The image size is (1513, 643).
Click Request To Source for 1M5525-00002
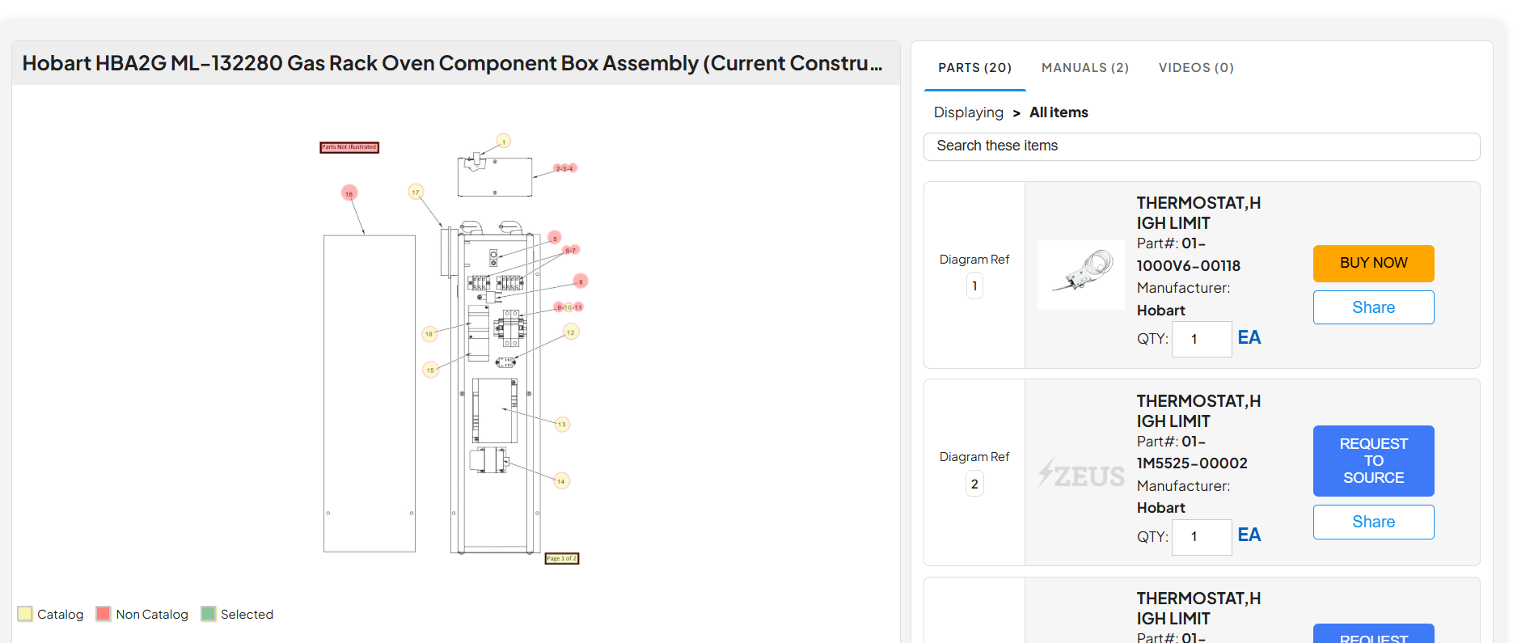click(x=1373, y=460)
